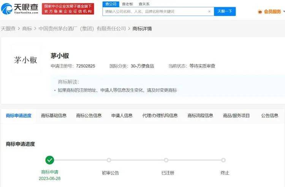Select the 商品/服务项目 tab

pos(236,116)
